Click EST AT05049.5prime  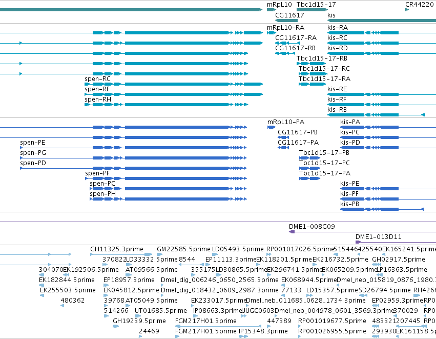(x=152, y=301)
